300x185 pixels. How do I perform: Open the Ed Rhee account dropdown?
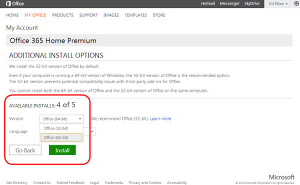click(278, 3)
